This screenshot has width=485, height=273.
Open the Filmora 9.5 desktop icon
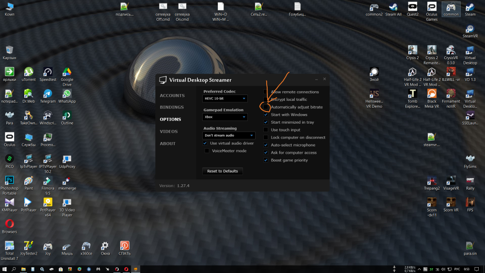pos(48,185)
